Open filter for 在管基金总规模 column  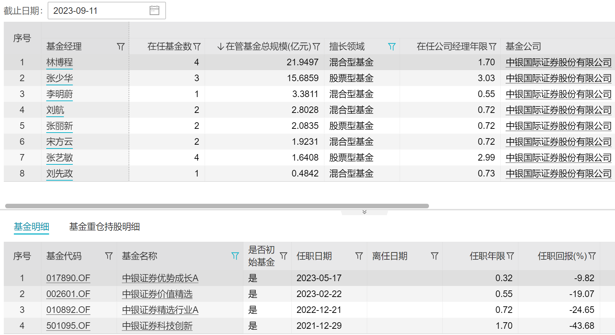coord(316,47)
